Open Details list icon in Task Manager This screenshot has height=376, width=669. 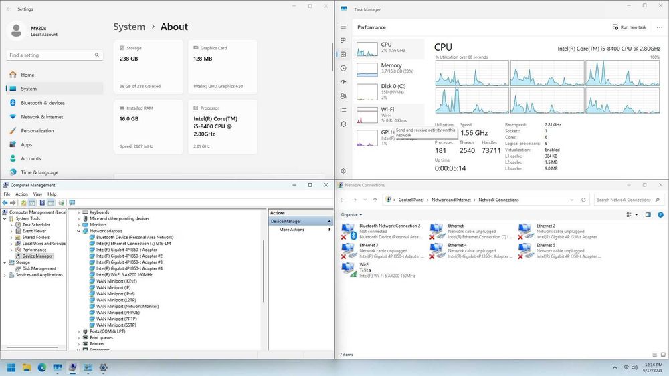pos(343,110)
